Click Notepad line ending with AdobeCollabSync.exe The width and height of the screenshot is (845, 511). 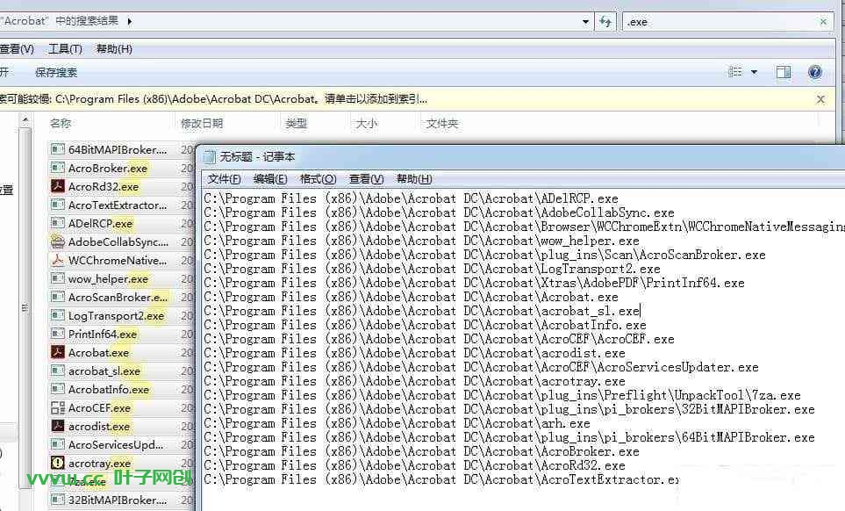439,212
